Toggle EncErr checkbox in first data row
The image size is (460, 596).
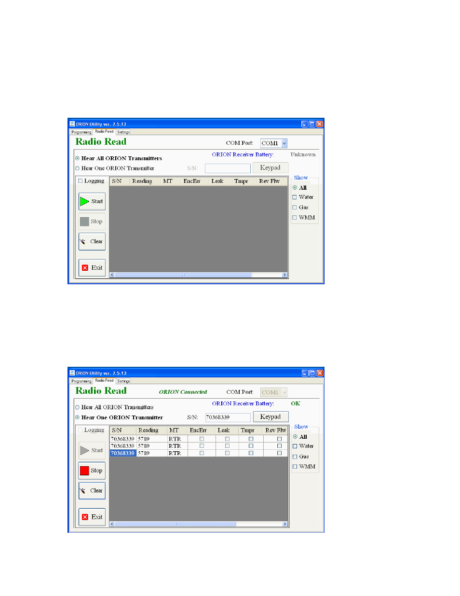[202, 439]
